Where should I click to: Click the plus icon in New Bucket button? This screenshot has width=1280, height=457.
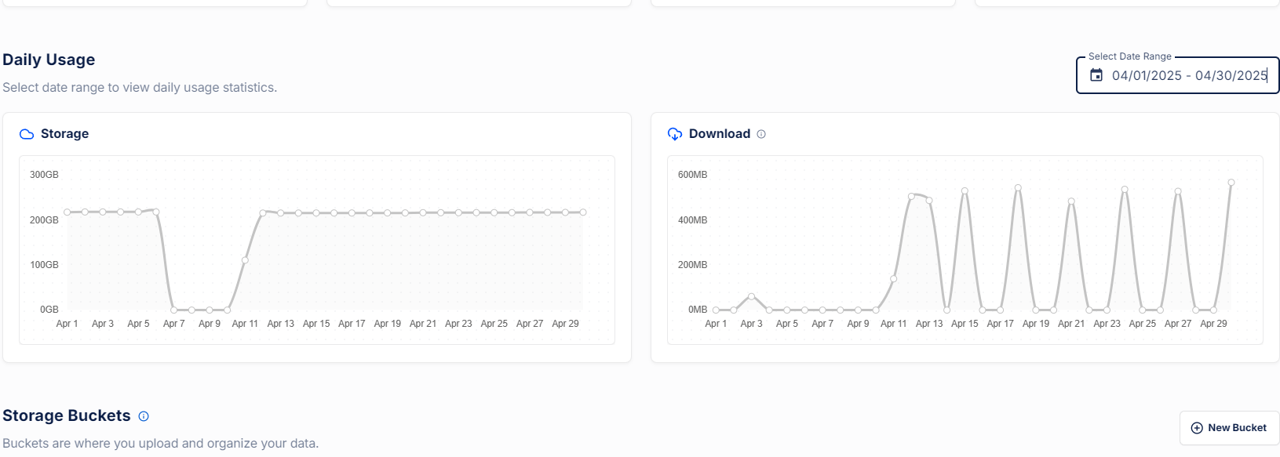(1197, 428)
